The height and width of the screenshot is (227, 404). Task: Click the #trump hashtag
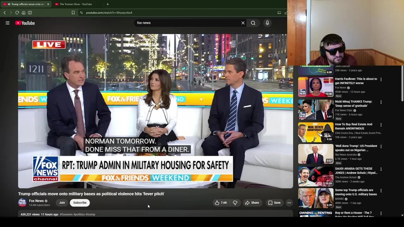tap(90, 214)
